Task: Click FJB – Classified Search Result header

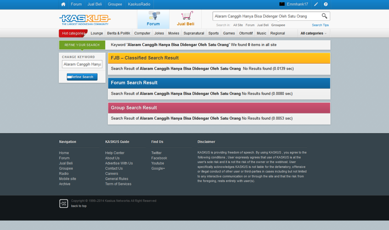Action: 219,58
